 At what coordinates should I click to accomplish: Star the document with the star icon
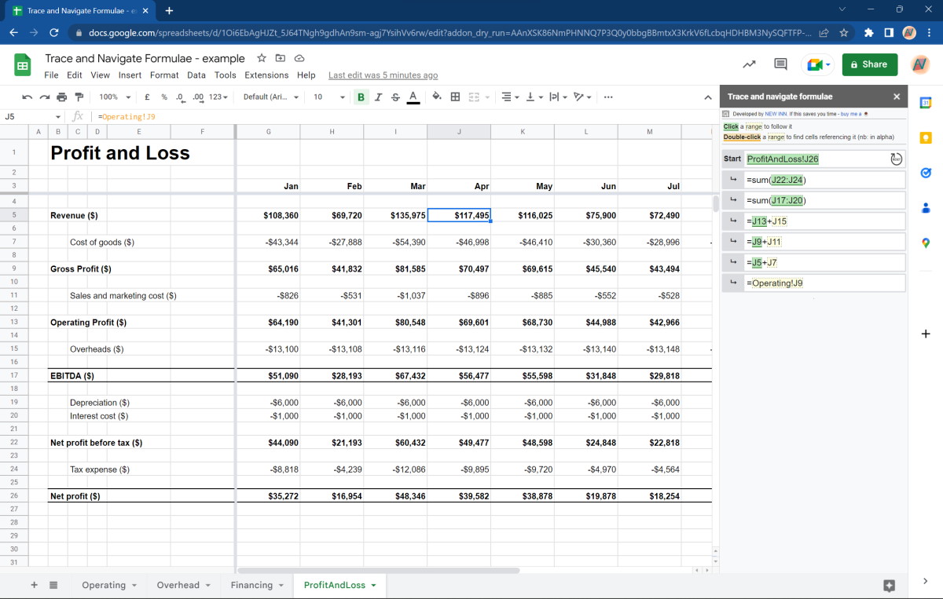262,58
